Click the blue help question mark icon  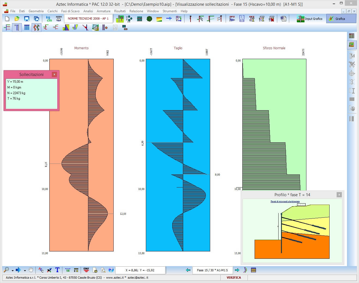(x=111, y=270)
